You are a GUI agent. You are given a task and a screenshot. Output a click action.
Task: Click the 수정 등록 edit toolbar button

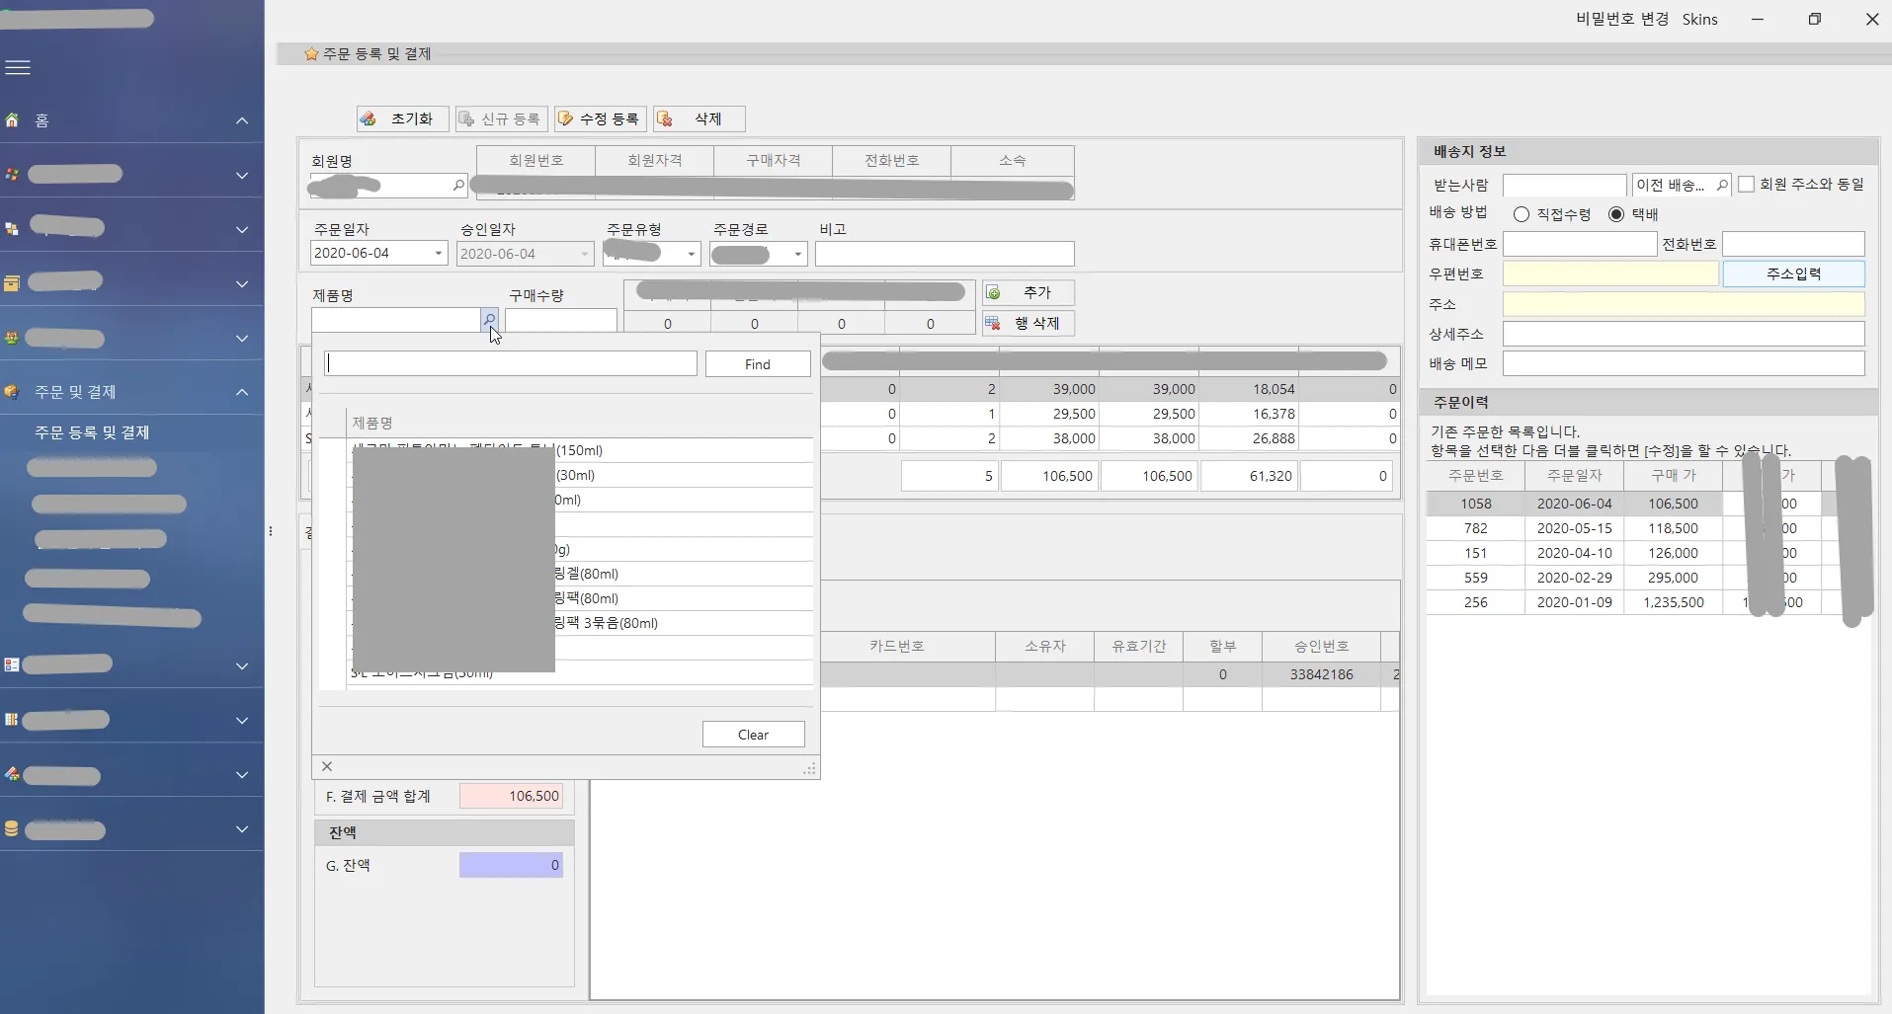click(600, 118)
